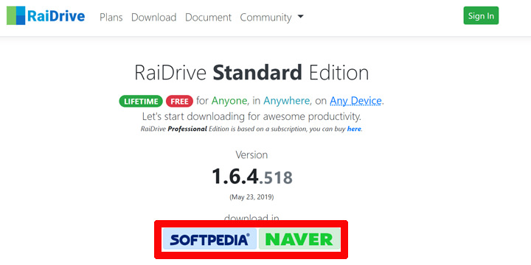Expand the Community dropdown
Viewport: 531px width, 265px height.
271,17
